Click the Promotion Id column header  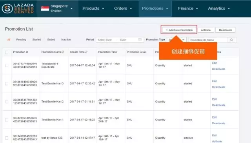point(20,52)
